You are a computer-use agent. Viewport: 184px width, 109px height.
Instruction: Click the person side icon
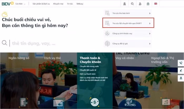(x=181, y=78)
